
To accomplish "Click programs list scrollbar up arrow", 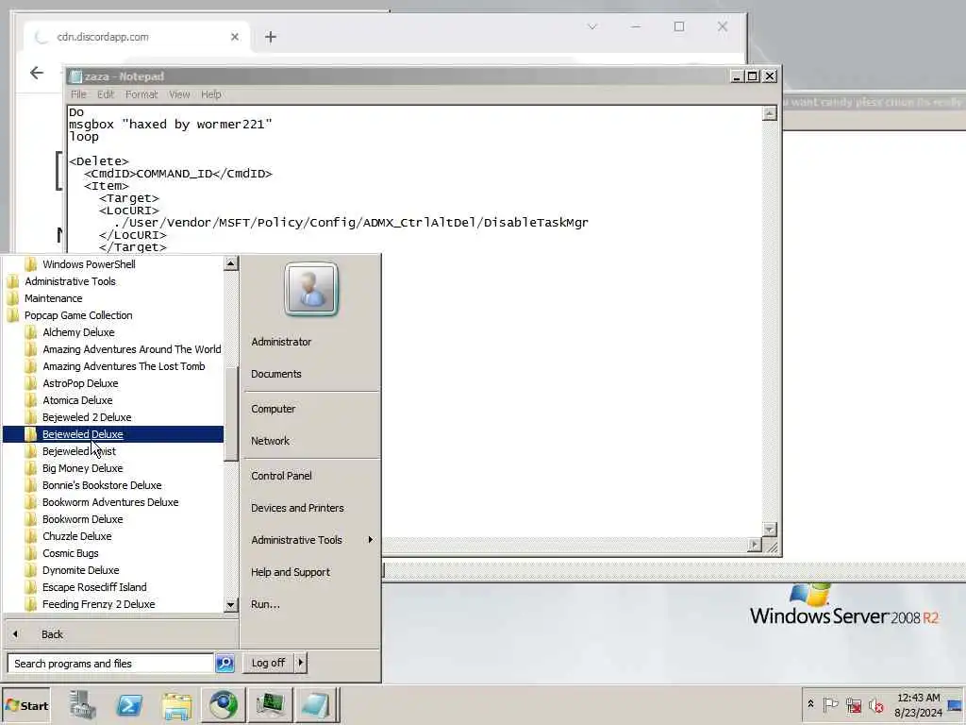I will pos(230,264).
